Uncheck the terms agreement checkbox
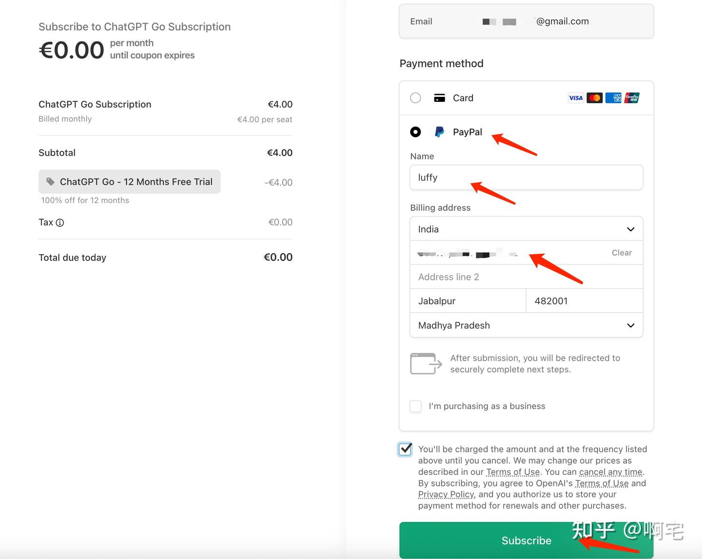This screenshot has width=702, height=559. point(405,449)
